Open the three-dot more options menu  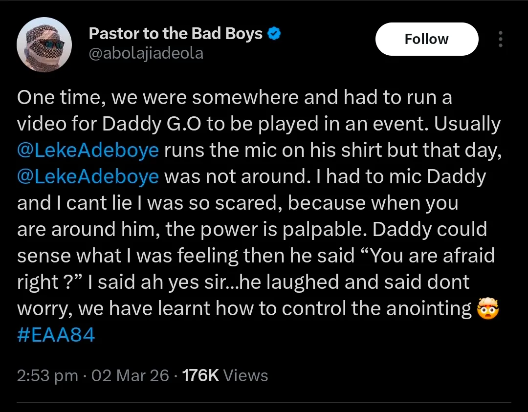pyautogui.click(x=500, y=39)
